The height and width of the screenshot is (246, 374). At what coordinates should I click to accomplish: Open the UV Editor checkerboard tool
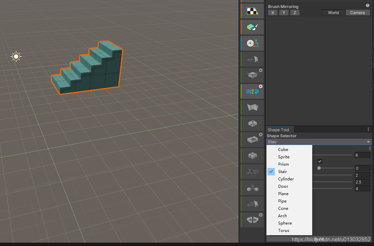(x=252, y=11)
